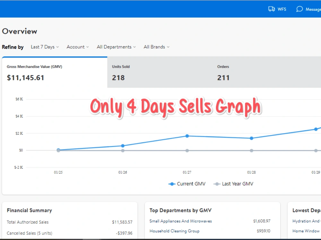Click Cancelled Sales (5 units) label

pos(30,233)
